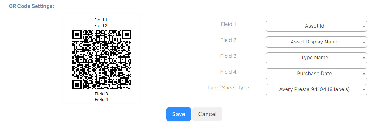Click the Field 3 label beside Type Name

pos(228,56)
